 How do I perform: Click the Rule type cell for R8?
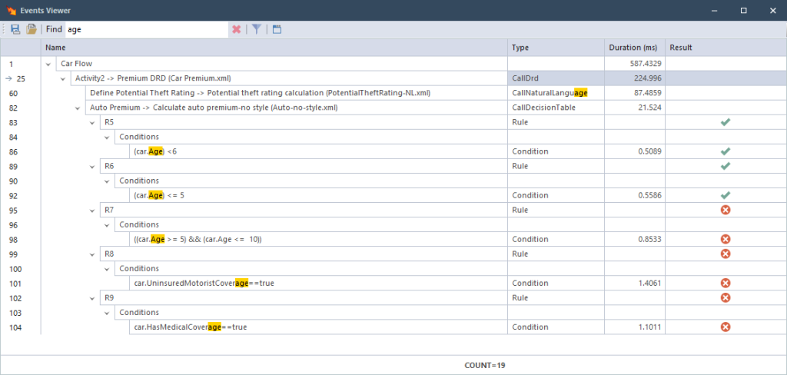pos(556,254)
